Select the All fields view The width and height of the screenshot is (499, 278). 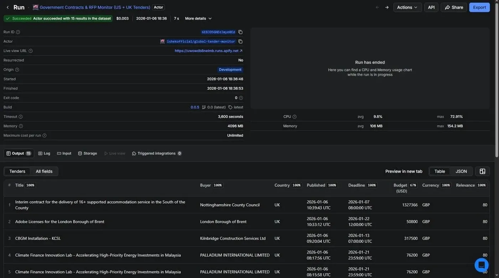[x=44, y=171]
